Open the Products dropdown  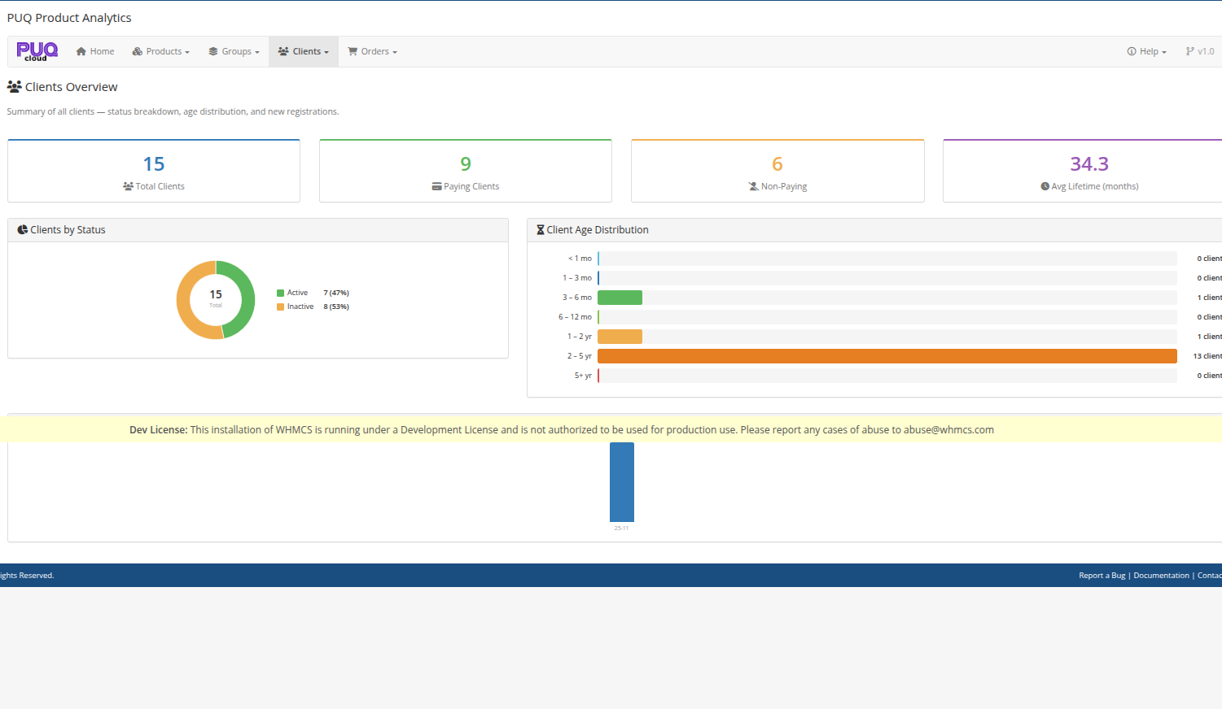(160, 51)
